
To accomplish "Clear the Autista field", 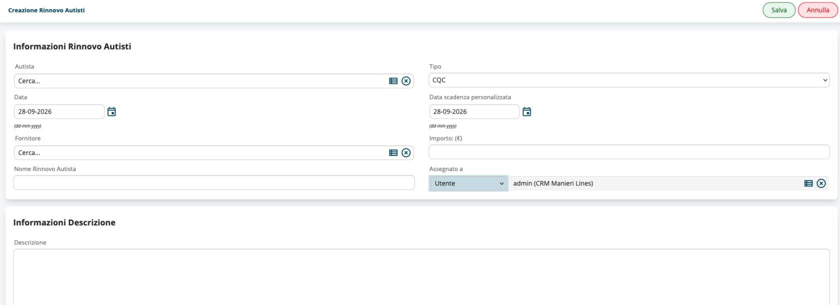I will (406, 81).
